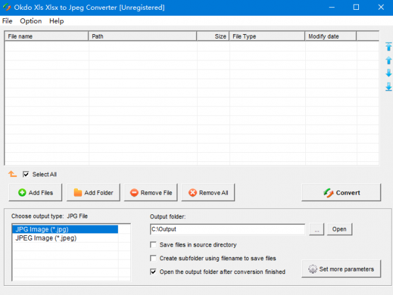This screenshot has width=393, height=295.
Task: Click the Output folder path field
Action: (227, 229)
